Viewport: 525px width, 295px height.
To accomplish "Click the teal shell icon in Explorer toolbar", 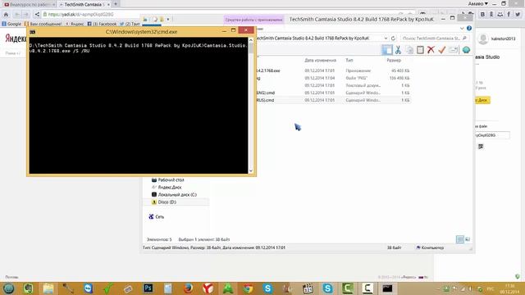I will pos(466,50).
